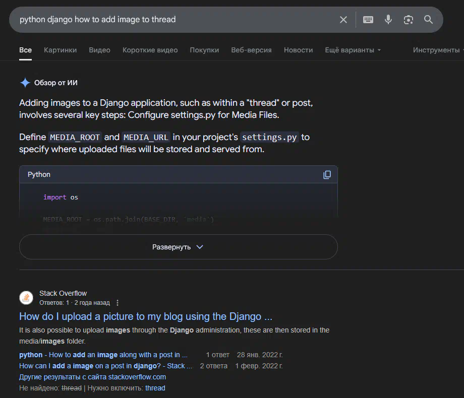Open search by image camera icon
The image size is (464, 398).
pyautogui.click(x=408, y=20)
